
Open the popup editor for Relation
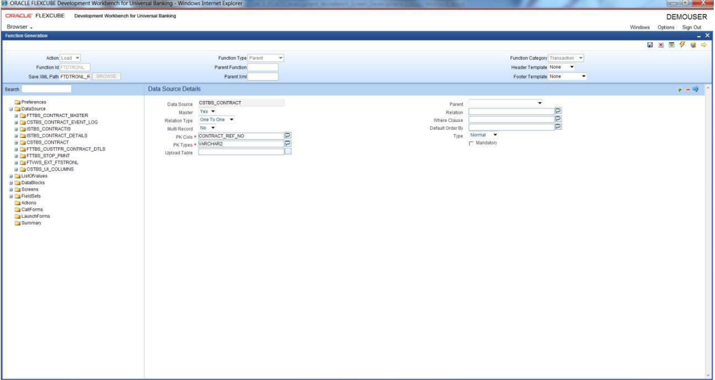pyautogui.click(x=558, y=111)
